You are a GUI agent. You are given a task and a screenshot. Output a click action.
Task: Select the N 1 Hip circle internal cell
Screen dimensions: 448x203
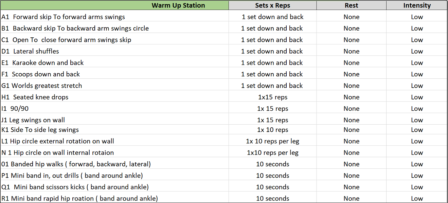pyautogui.click(x=58, y=153)
